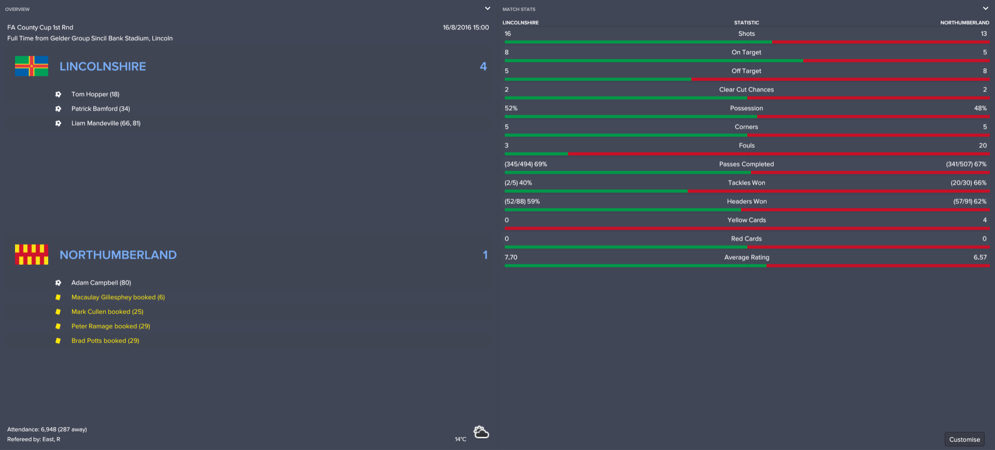Select Peter Ramage booked entry
Image resolution: width=995 pixels, height=450 pixels.
click(x=110, y=326)
